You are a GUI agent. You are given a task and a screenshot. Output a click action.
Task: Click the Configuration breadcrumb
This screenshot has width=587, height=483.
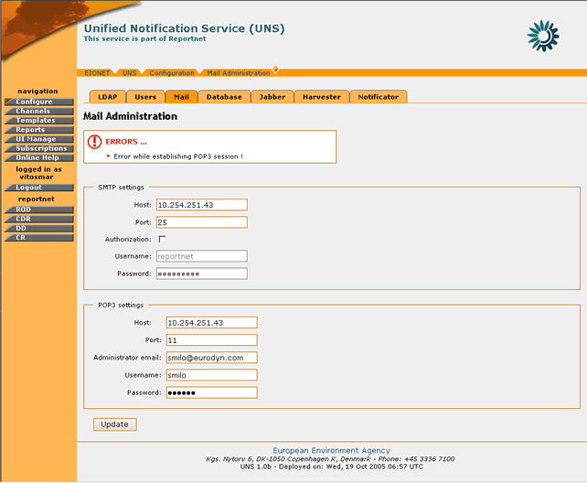172,73
